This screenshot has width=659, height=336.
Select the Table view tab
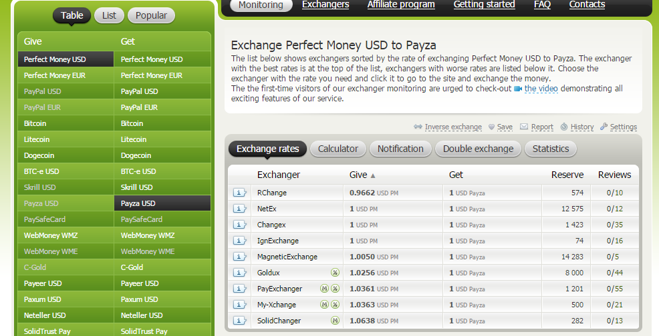tap(72, 15)
